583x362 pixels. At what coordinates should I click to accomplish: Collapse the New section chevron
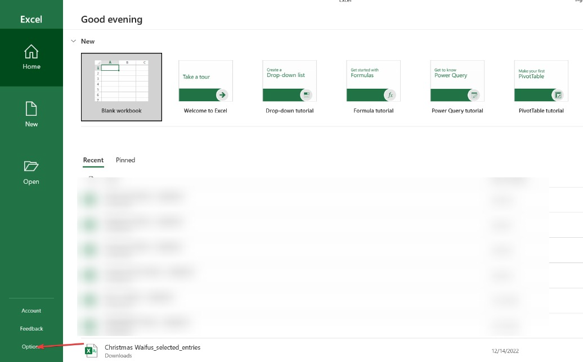(74, 41)
